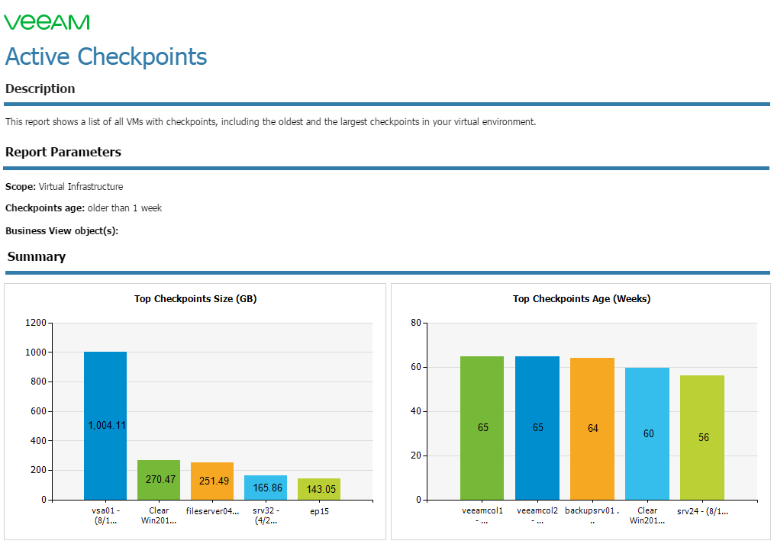This screenshot has width=774, height=544.
Task: Click the Clear Win201... label in size chart
Action: (x=159, y=516)
